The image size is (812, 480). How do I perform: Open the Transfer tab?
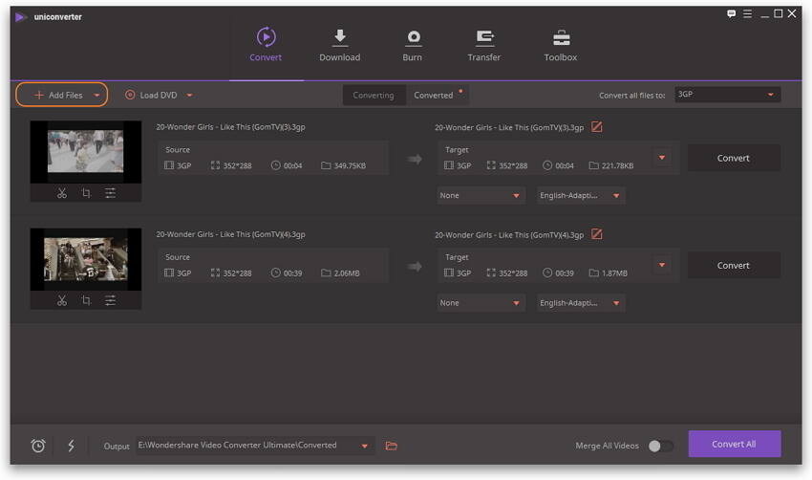(484, 45)
